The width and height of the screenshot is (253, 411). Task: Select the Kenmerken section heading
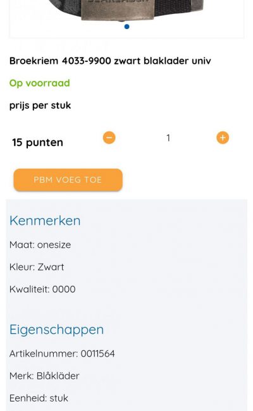point(45,221)
